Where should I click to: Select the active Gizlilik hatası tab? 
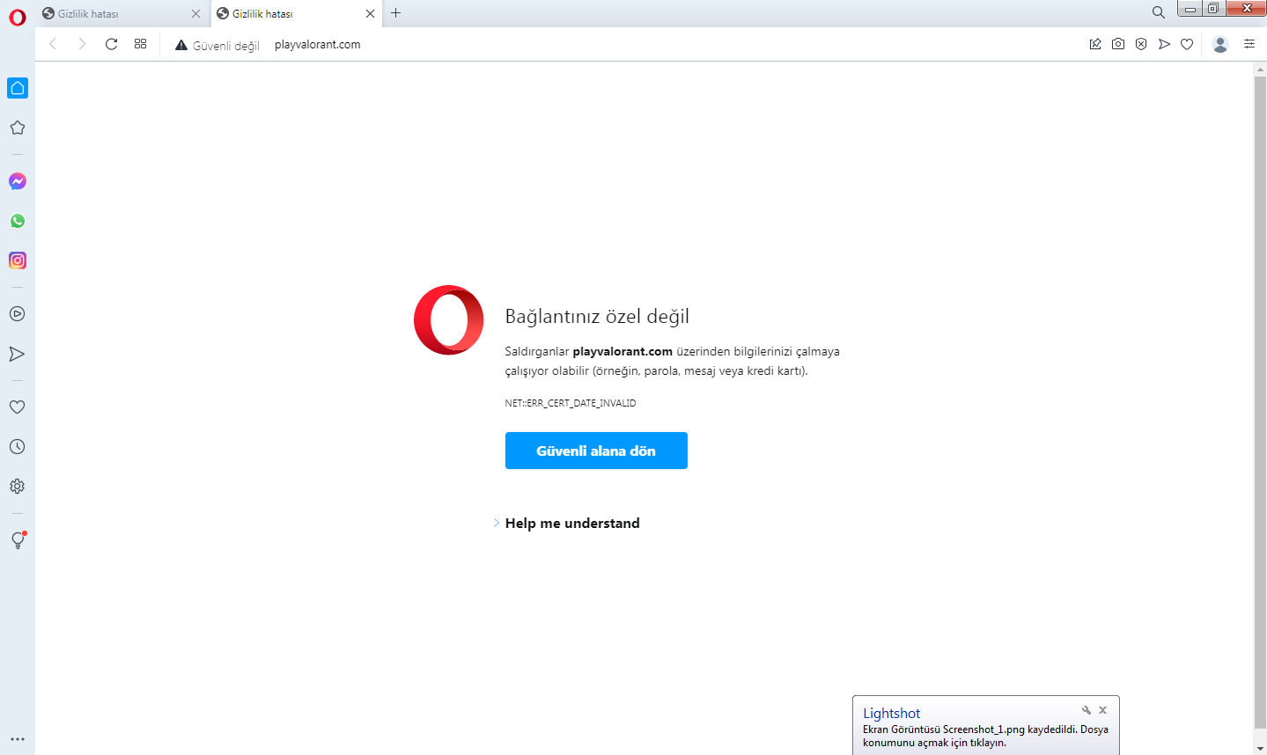coord(297,13)
